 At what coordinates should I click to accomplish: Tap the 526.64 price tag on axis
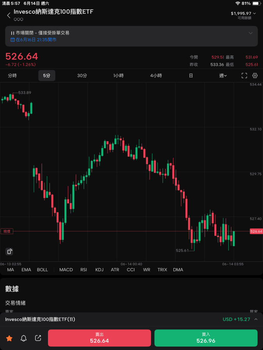click(256, 231)
